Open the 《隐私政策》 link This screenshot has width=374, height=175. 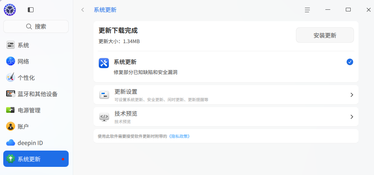179,136
